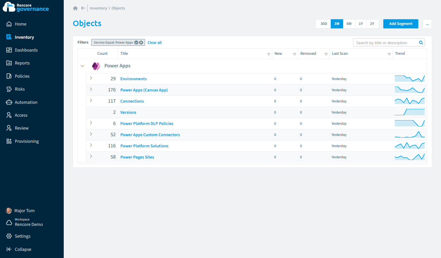Click Major Tom's avatar
441x258 pixels.
pyautogui.click(x=9, y=211)
